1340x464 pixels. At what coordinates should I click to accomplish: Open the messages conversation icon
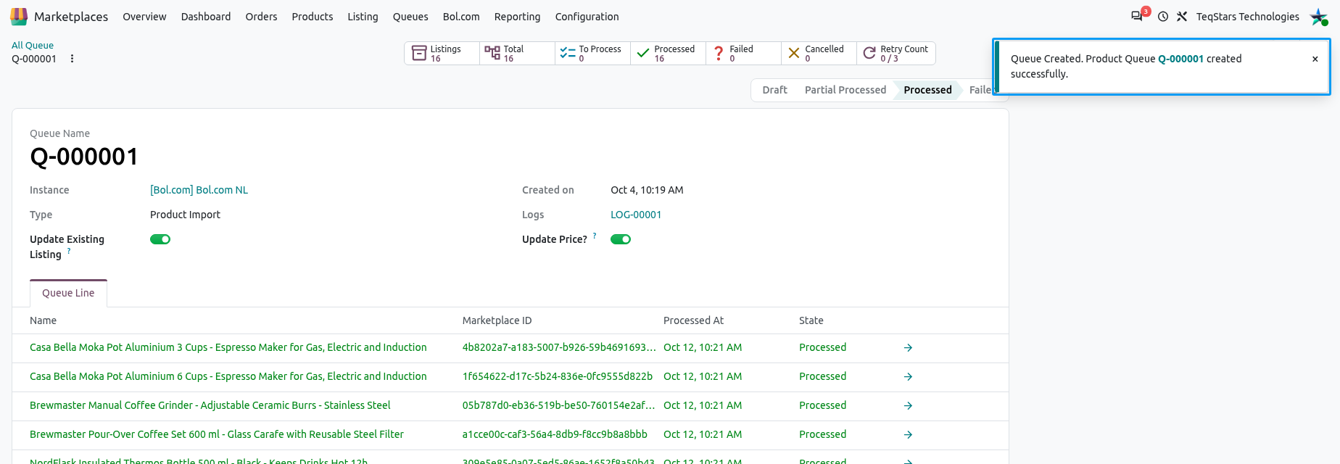(1137, 16)
